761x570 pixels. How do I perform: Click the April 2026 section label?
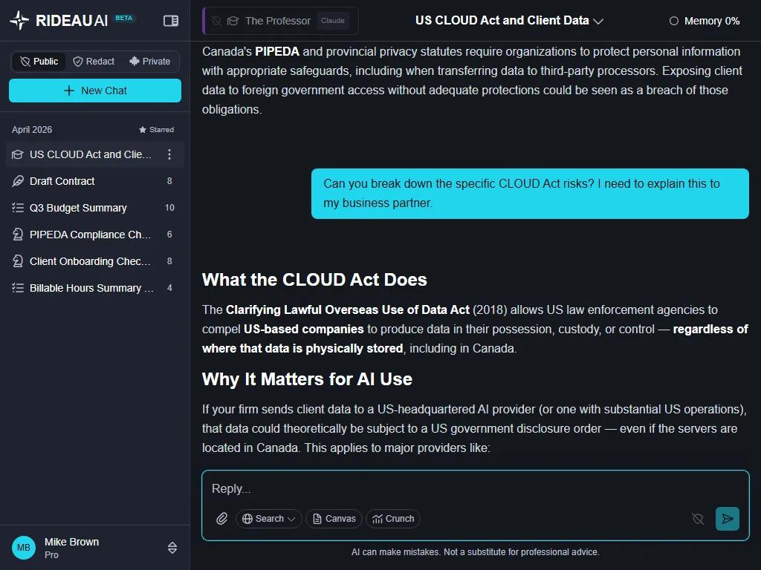coord(32,130)
